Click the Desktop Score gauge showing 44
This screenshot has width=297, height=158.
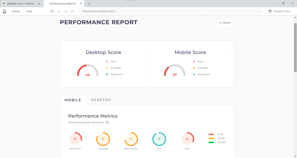click(88, 70)
